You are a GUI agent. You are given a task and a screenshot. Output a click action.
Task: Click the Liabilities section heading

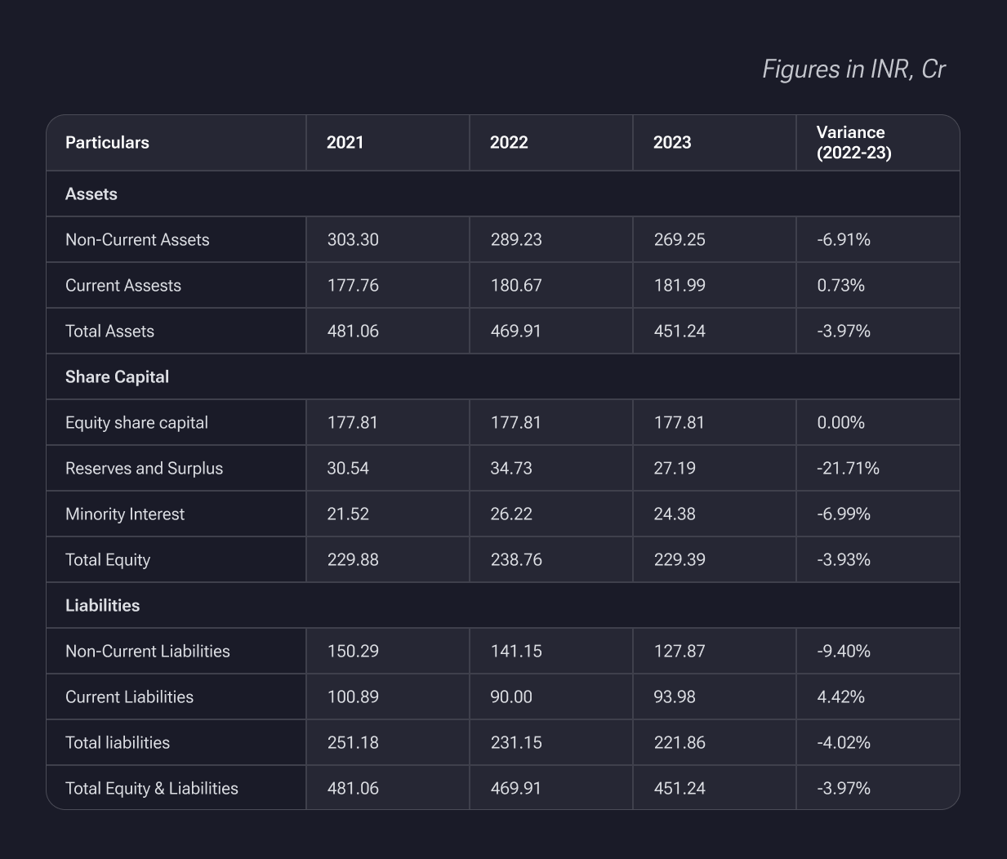(x=102, y=606)
